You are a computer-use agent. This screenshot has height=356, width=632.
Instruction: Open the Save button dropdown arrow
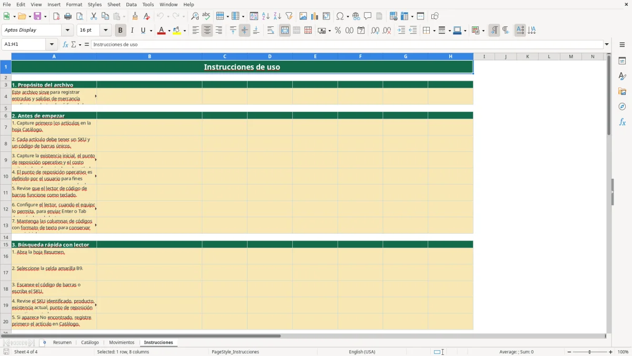pos(45,16)
